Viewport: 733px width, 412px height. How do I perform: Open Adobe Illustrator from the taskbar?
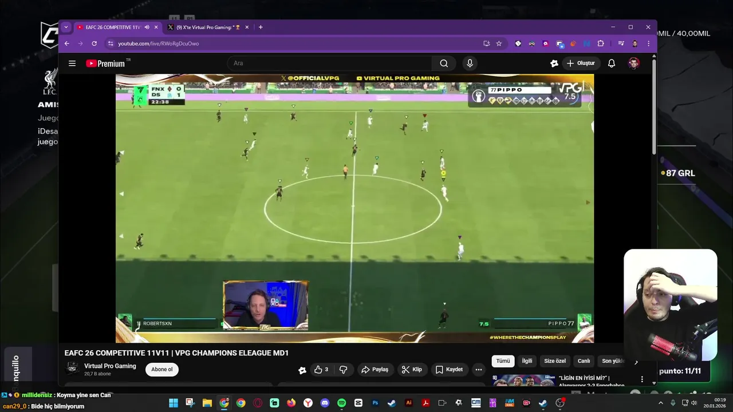[x=409, y=403]
